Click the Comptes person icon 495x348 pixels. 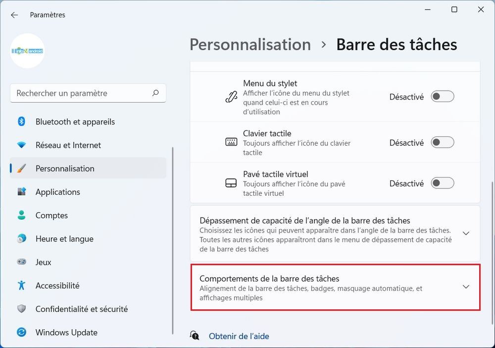tap(21, 215)
